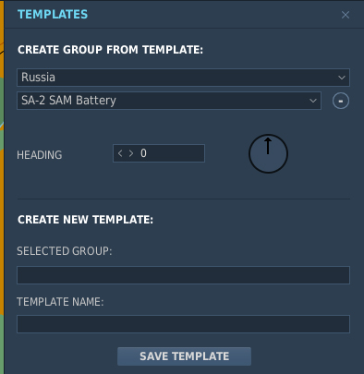This screenshot has height=374, width=364.
Task: Remove the SA-2 SAM Battery template with minus button
Action: point(341,101)
